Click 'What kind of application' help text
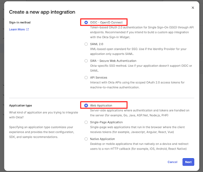Viewport: 203px width, 172px height. [44, 115]
